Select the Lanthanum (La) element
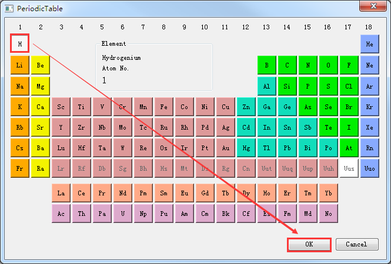 pyautogui.click(x=61, y=193)
